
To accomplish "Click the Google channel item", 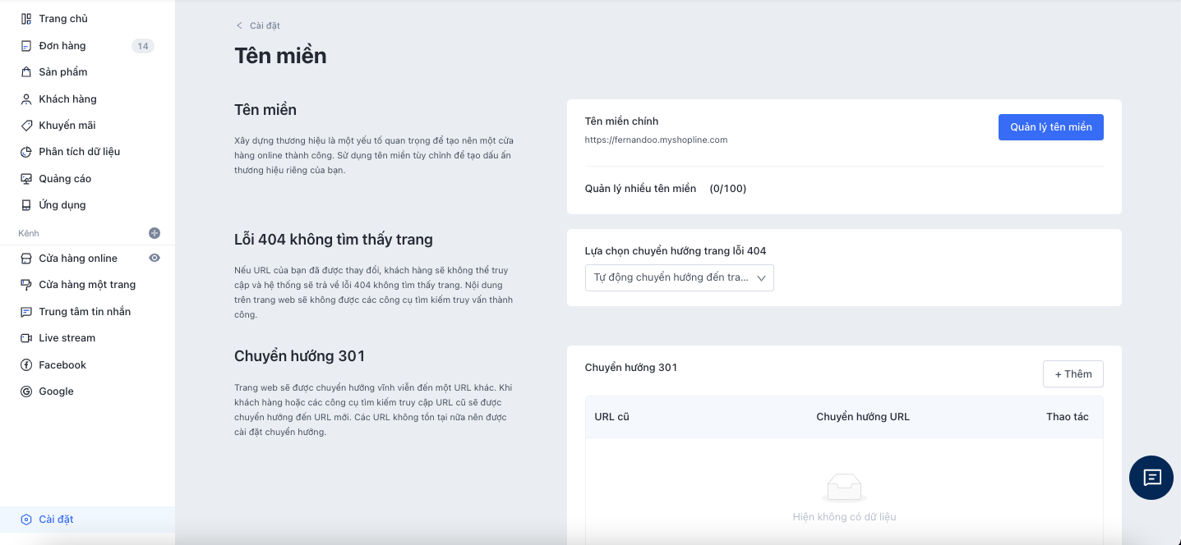I will click(56, 392).
